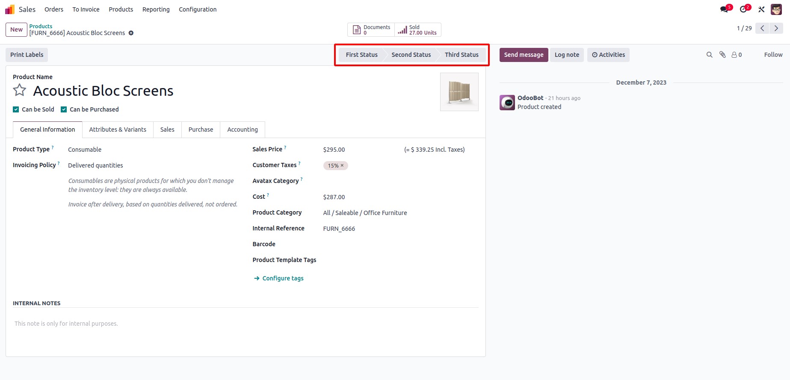Open the Orders menu
Screen dimensions: 790x380
(x=54, y=9)
